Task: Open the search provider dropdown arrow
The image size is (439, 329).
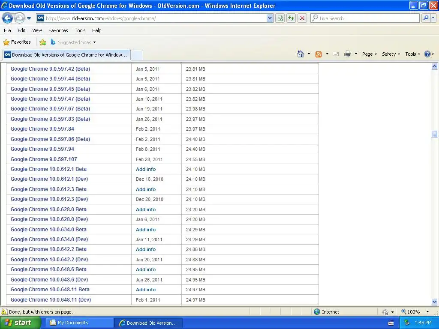Action: tap(433, 18)
